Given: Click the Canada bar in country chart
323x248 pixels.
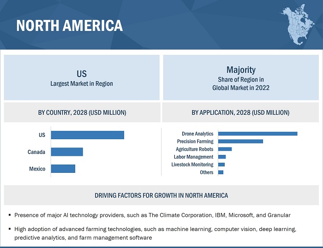Looking at the screenshot, I should click(67, 152).
